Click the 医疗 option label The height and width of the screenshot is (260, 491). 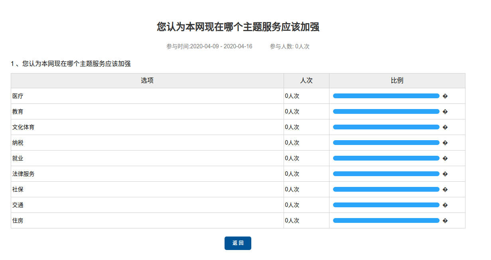click(x=18, y=96)
